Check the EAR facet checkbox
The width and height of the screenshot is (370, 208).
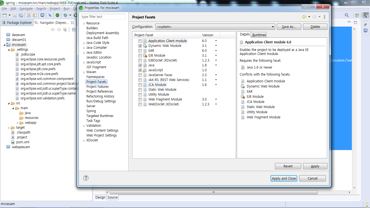(140, 51)
